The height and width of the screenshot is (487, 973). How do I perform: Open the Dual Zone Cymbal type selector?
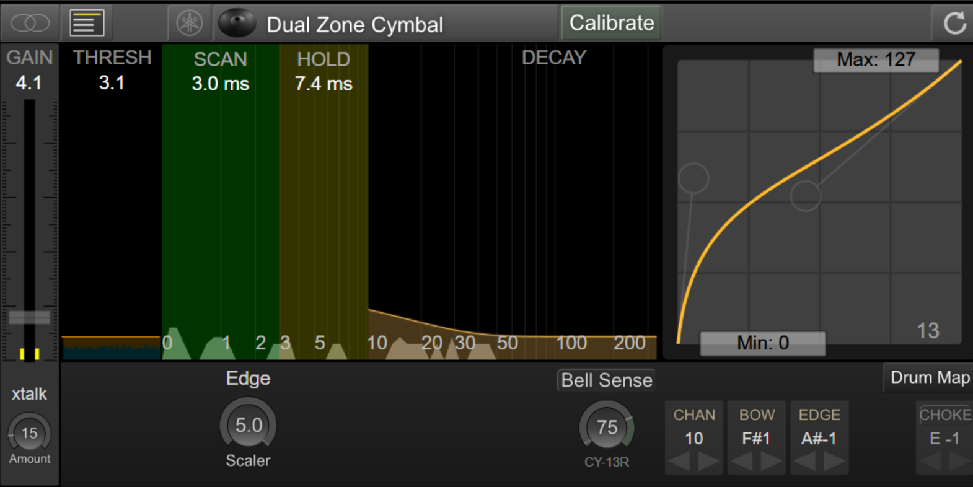pos(354,25)
